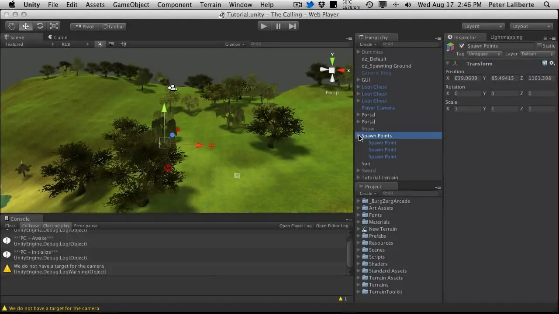
Task: Click the green Y axis gizmo cone
Action: tap(332, 61)
